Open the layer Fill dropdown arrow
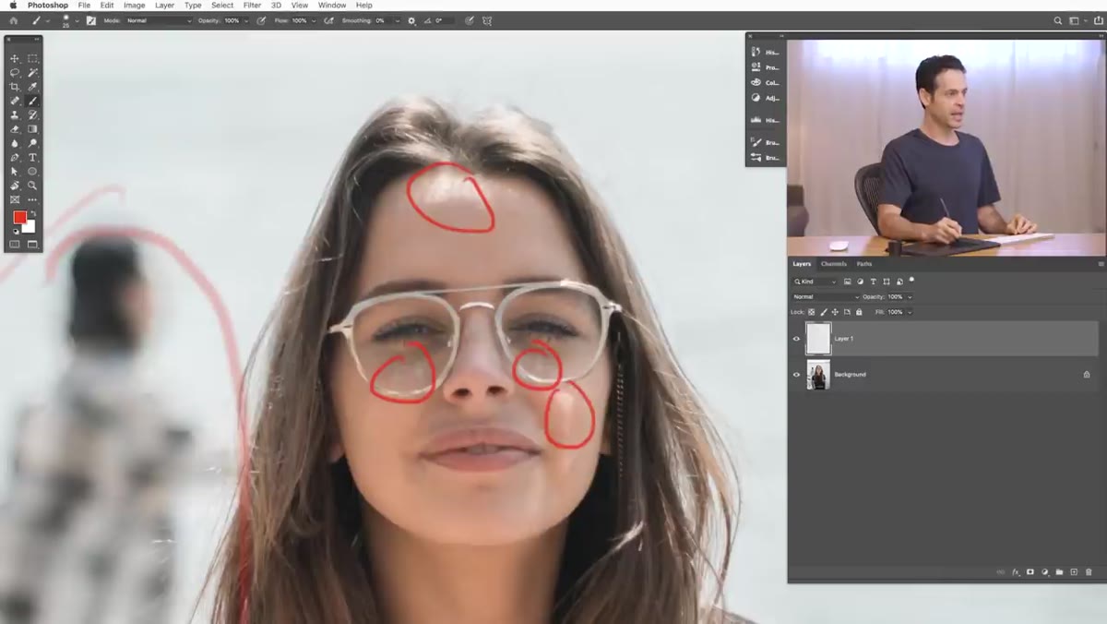 (910, 312)
